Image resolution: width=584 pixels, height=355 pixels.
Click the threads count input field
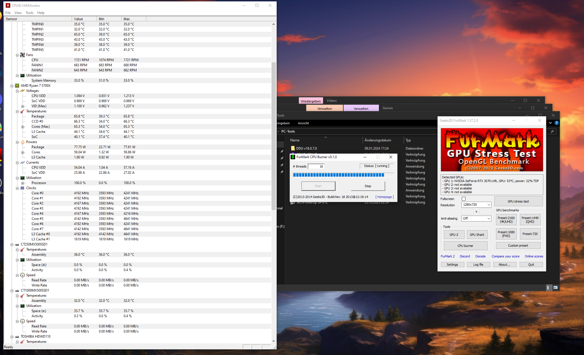coord(316,166)
